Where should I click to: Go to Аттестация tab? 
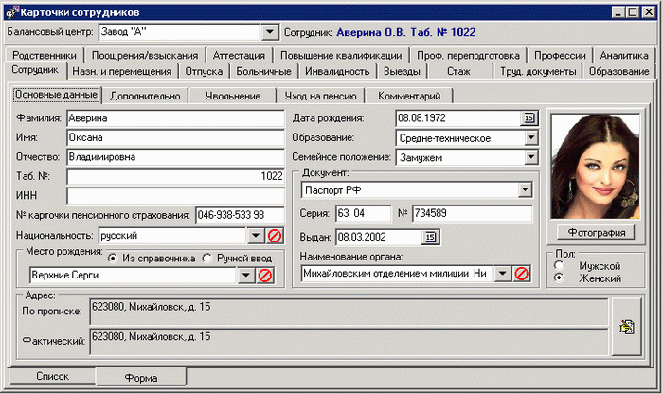click(239, 55)
